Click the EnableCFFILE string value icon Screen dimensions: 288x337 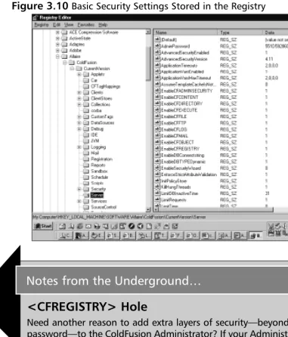[x=157, y=116]
